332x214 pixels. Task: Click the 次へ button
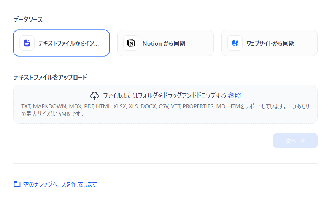tap(295, 141)
